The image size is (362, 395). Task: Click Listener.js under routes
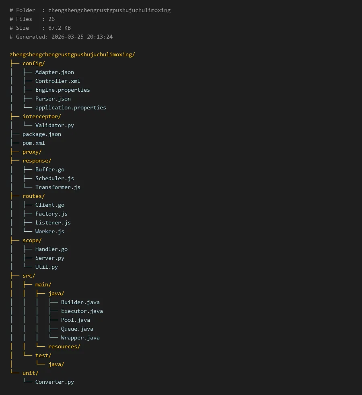pos(53,222)
